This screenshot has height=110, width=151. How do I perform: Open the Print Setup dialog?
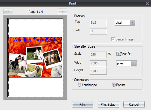108,104
